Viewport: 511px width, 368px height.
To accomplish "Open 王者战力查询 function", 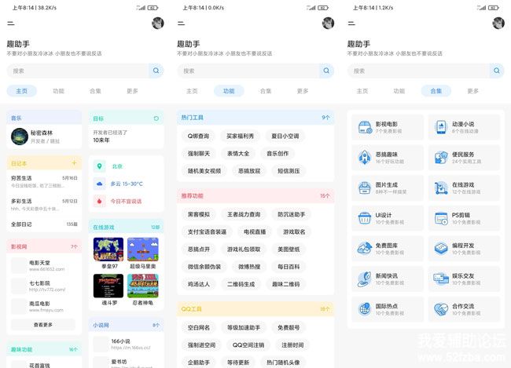I will point(244,214).
